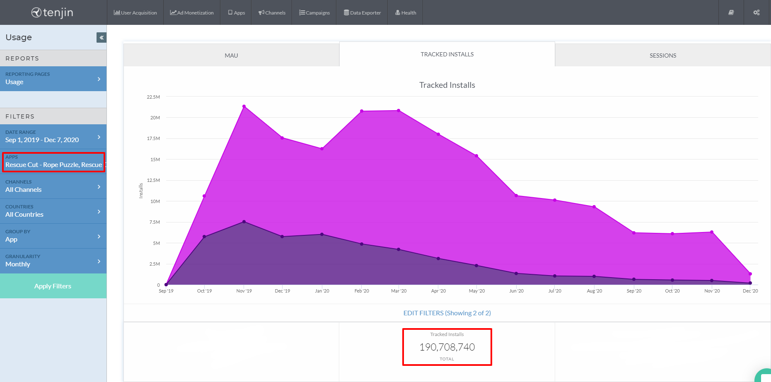This screenshot has width=771, height=382.
Task: Open the Ad Monetization menu
Action: click(x=192, y=13)
